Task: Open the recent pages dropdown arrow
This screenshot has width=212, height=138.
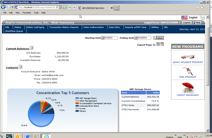Action: pyautogui.click(x=13, y=7)
